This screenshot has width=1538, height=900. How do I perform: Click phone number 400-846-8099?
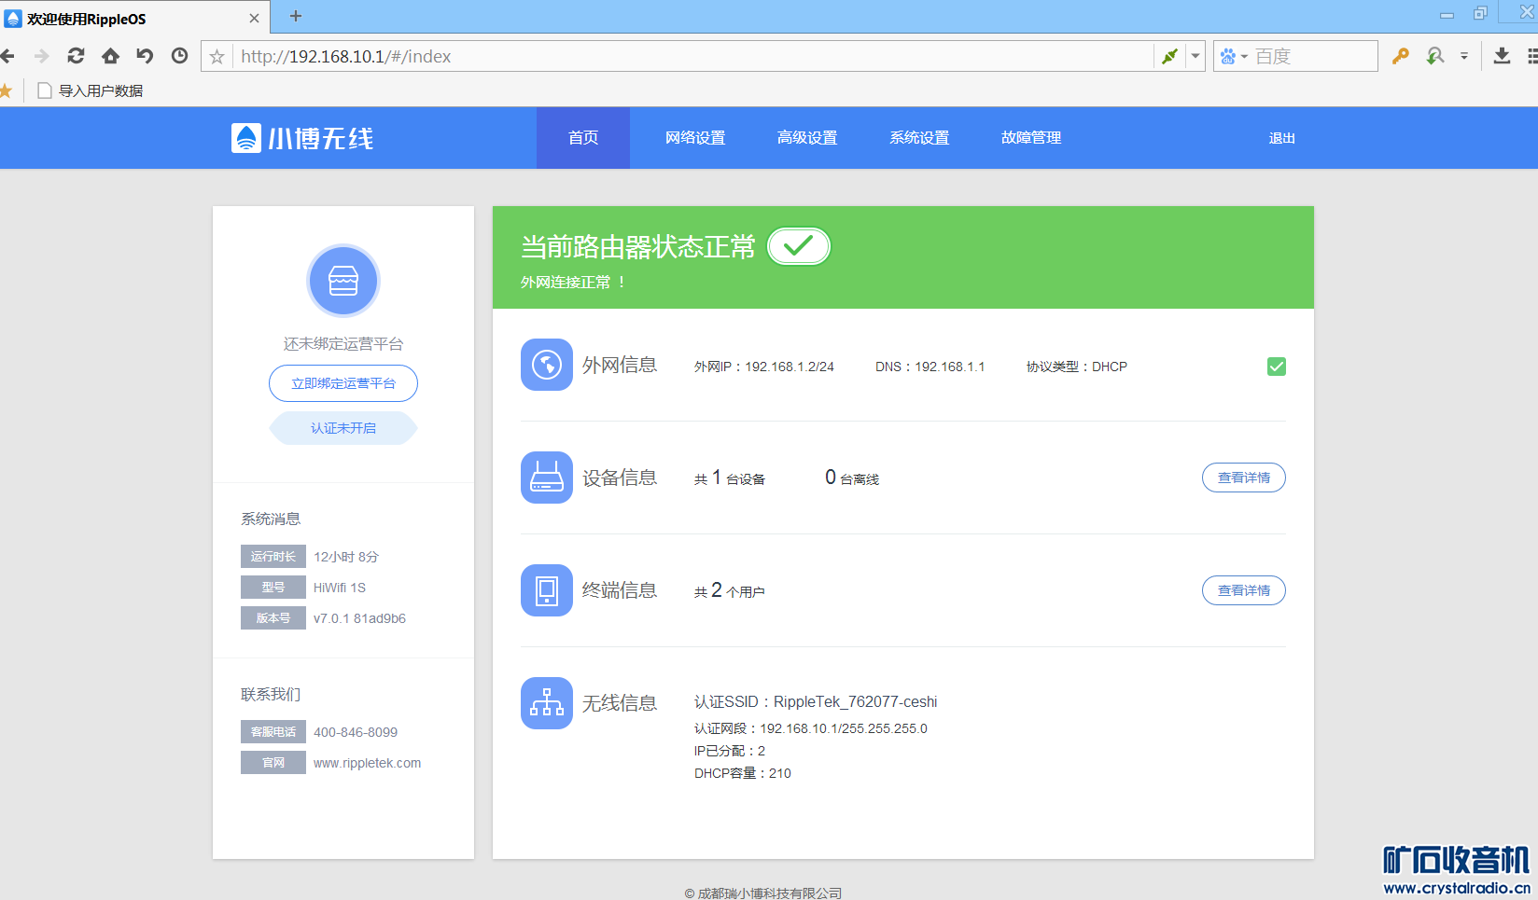coord(356,732)
